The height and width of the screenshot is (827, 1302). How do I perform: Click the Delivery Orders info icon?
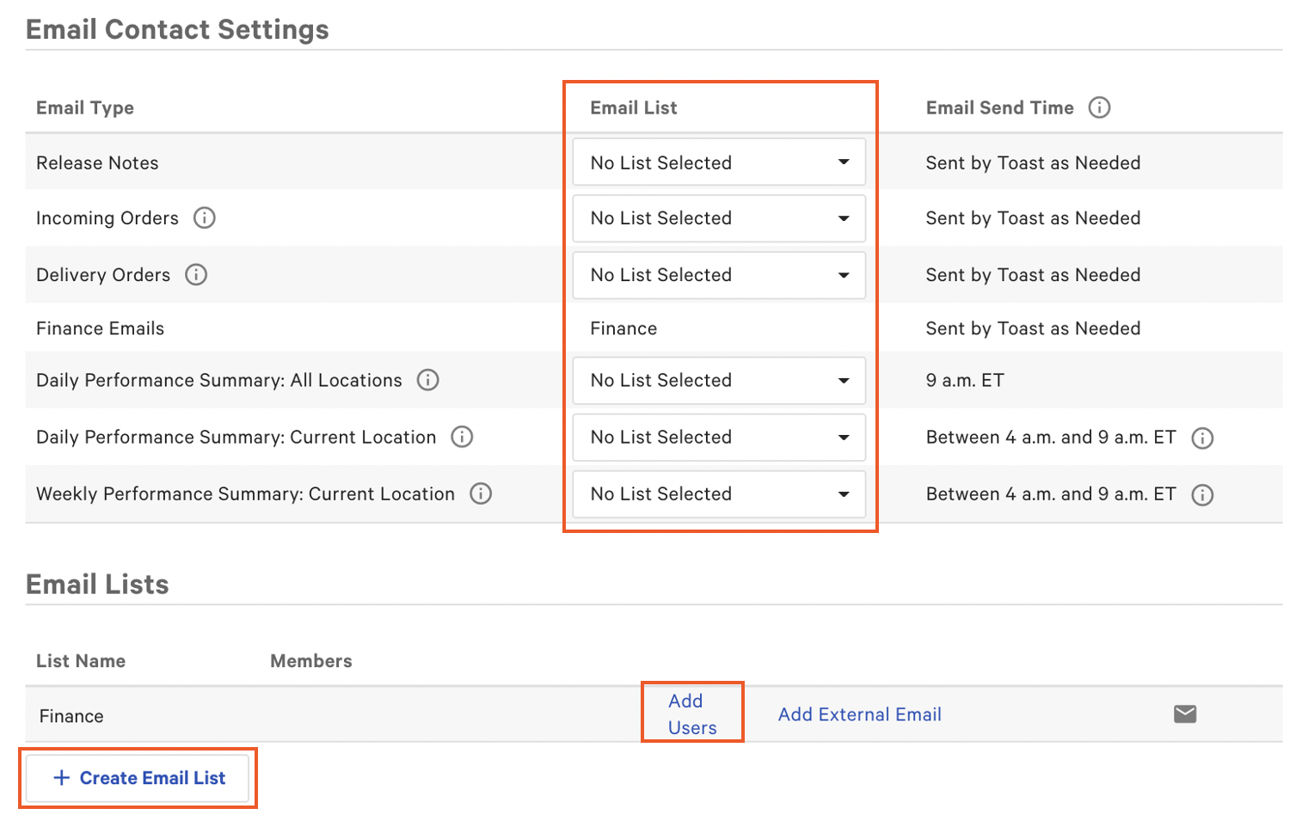click(197, 275)
